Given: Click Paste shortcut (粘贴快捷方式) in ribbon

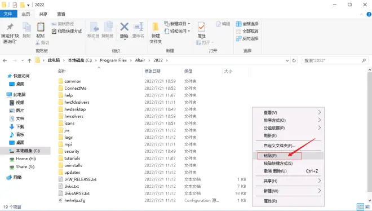Looking at the screenshot, I should (x=67, y=31).
